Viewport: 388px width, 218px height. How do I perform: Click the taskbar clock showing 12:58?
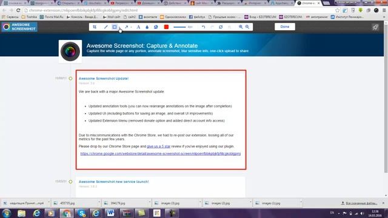coord(375,213)
